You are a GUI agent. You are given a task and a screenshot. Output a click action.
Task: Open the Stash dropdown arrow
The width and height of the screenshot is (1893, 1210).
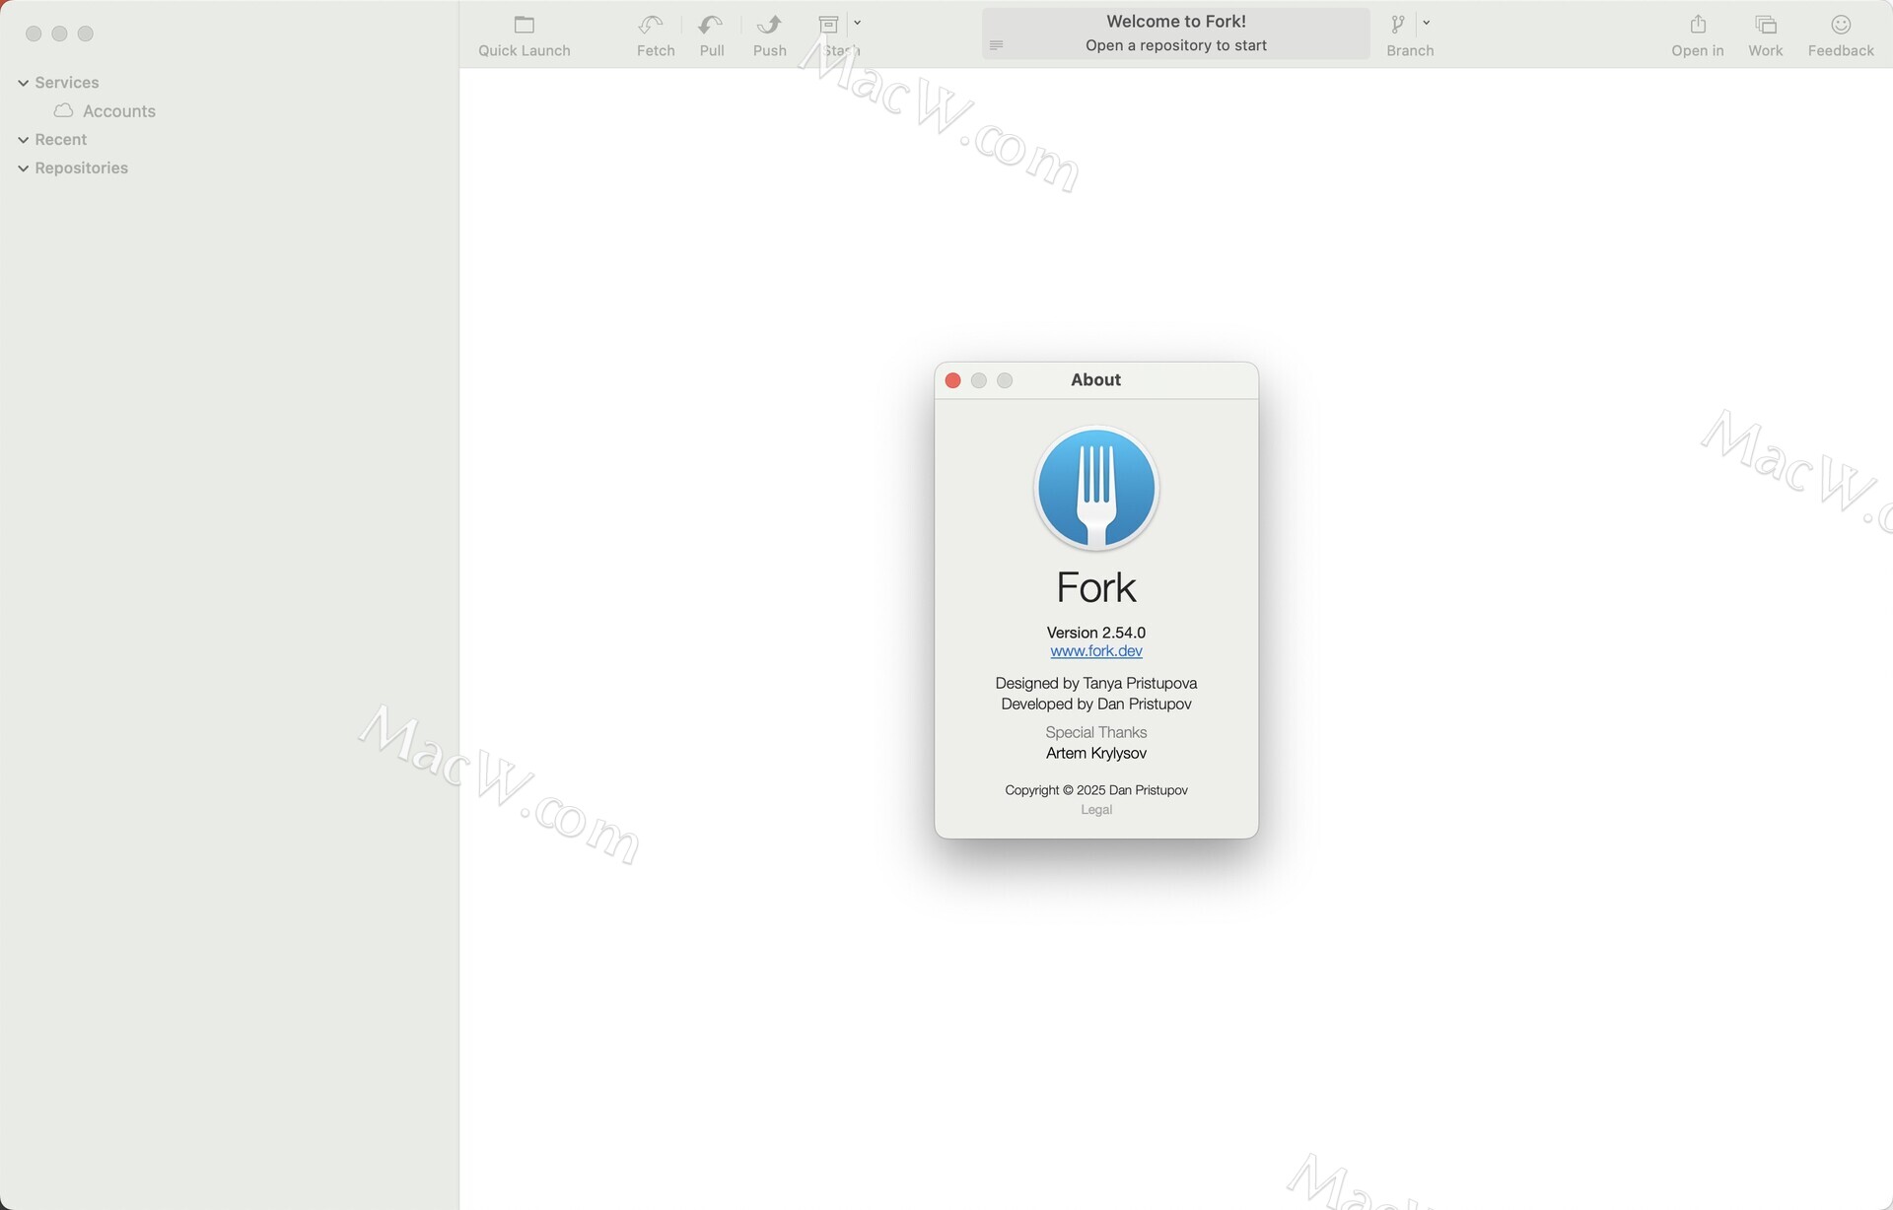pos(857,23)
